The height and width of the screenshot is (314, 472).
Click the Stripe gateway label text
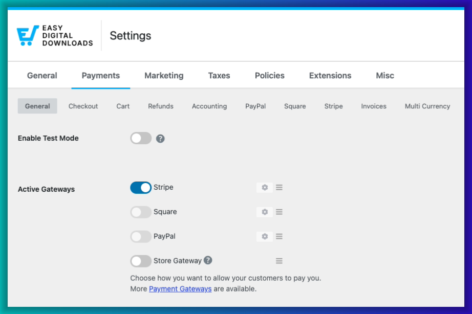click(x=163, y=187)
